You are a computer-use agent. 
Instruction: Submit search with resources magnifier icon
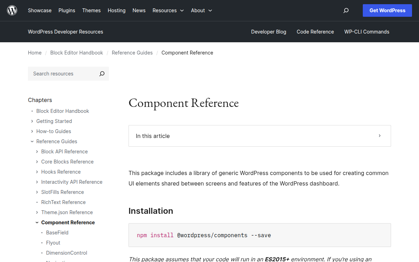point(102,74)
